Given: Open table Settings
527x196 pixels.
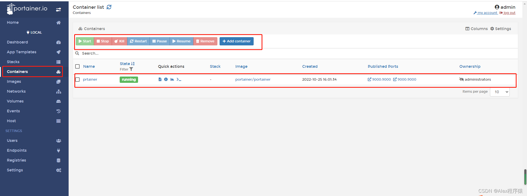Looking at the screenshot, I should point(501,29).
